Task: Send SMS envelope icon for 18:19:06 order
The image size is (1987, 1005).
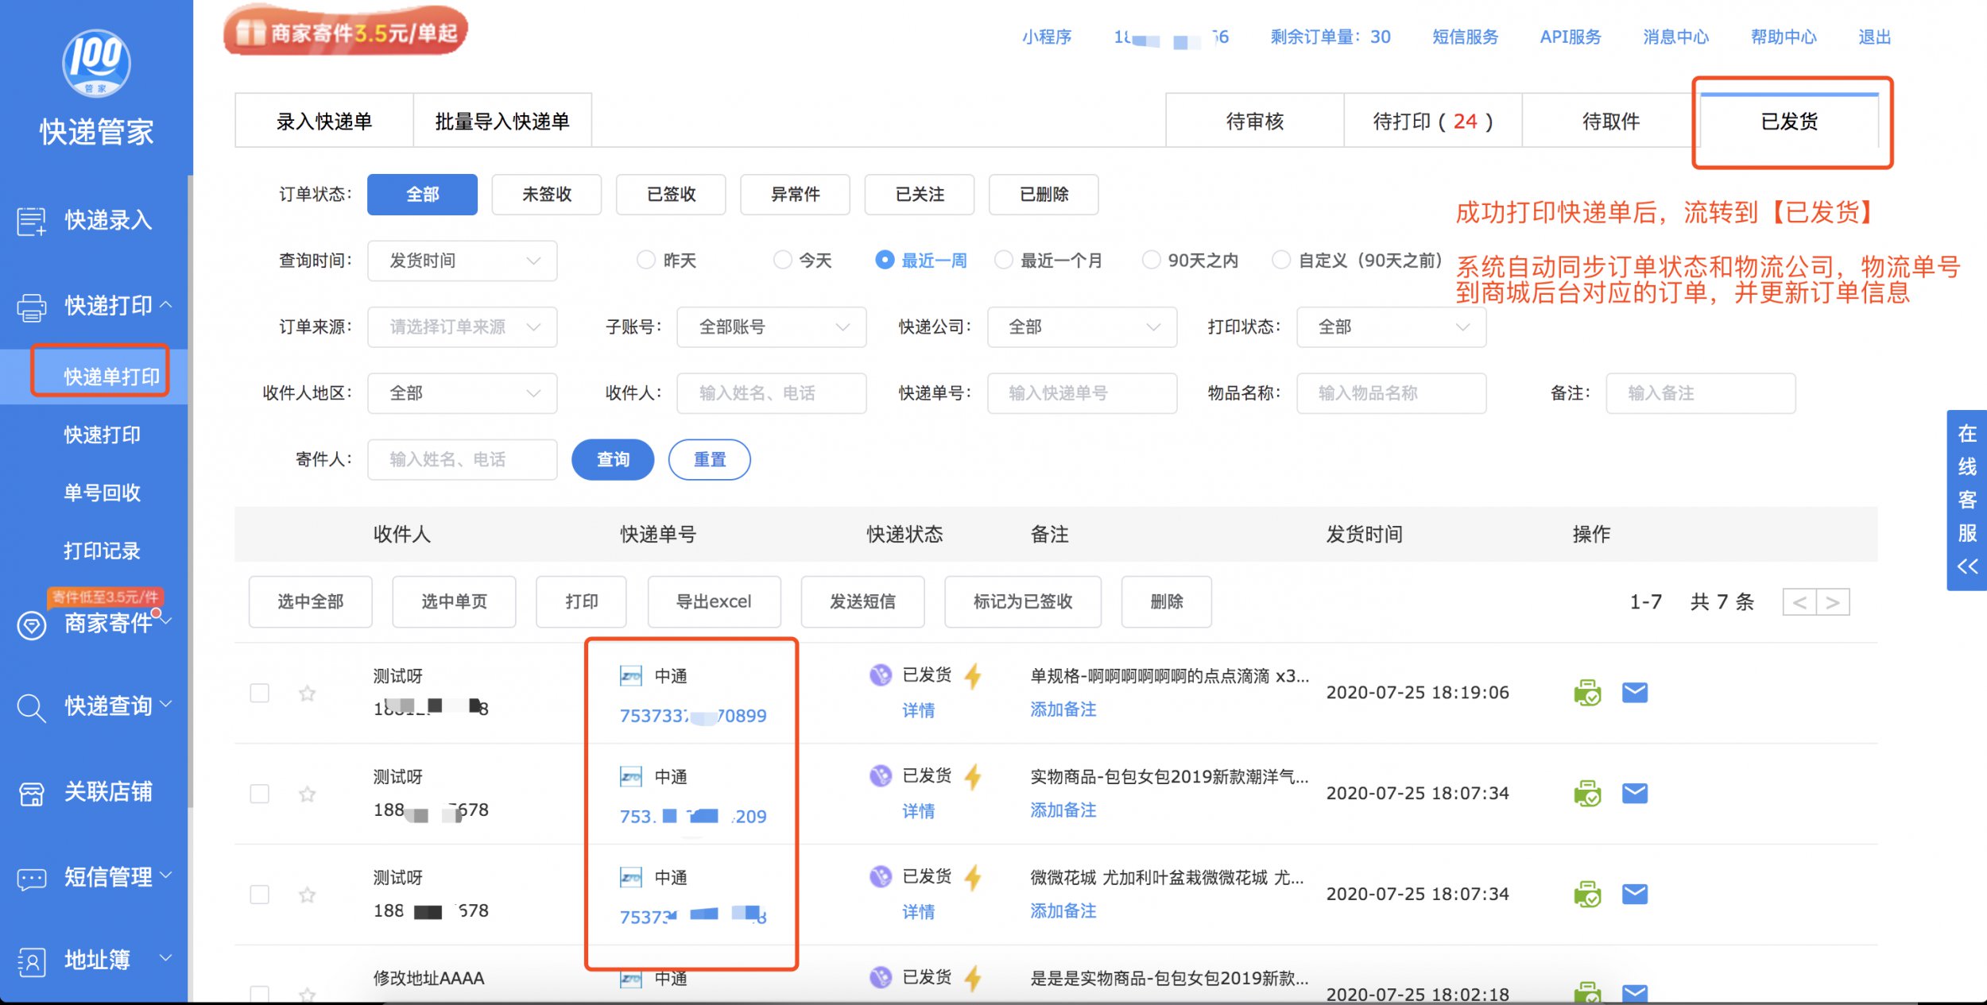Action: tap(1634, 693)
